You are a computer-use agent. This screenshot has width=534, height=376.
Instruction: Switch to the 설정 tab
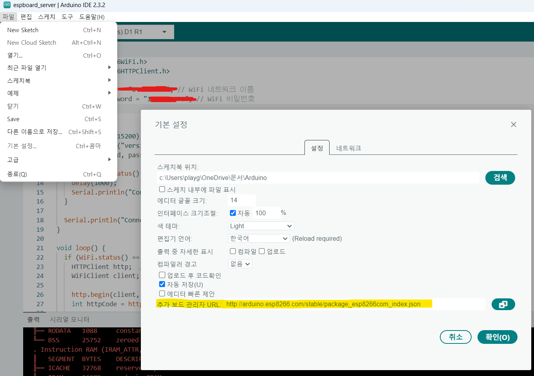coord(317,148)
